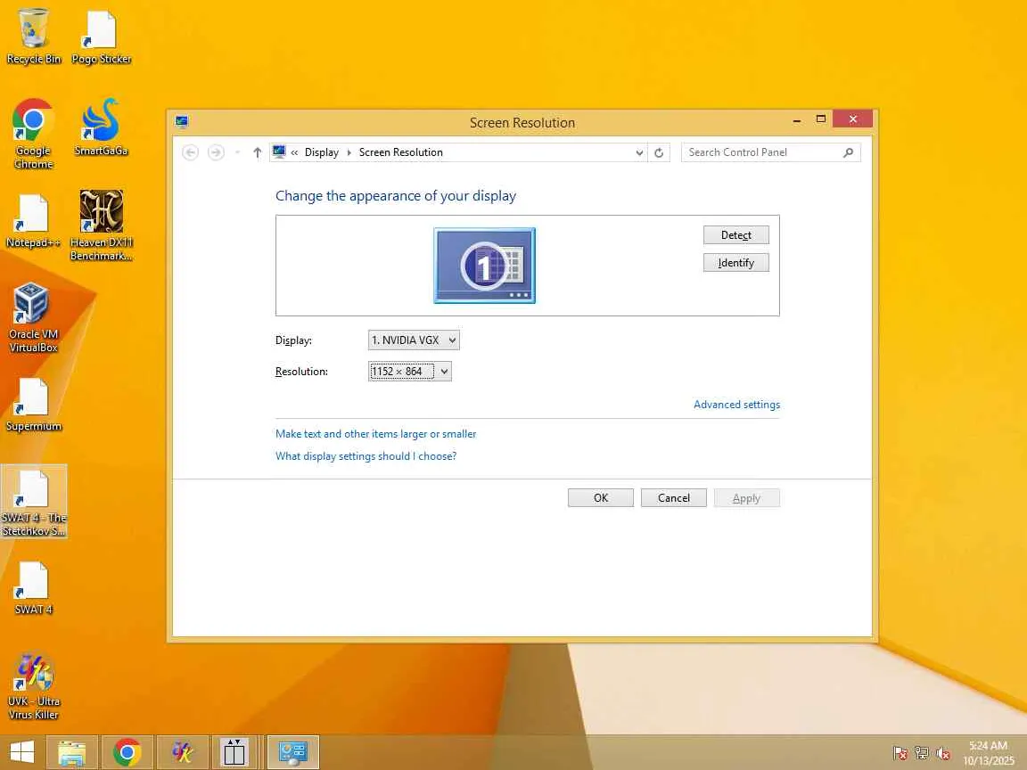Select the SmartGaGa desktop icon
This screenshot has width=1027, height=770.
[x=101, y=127]
